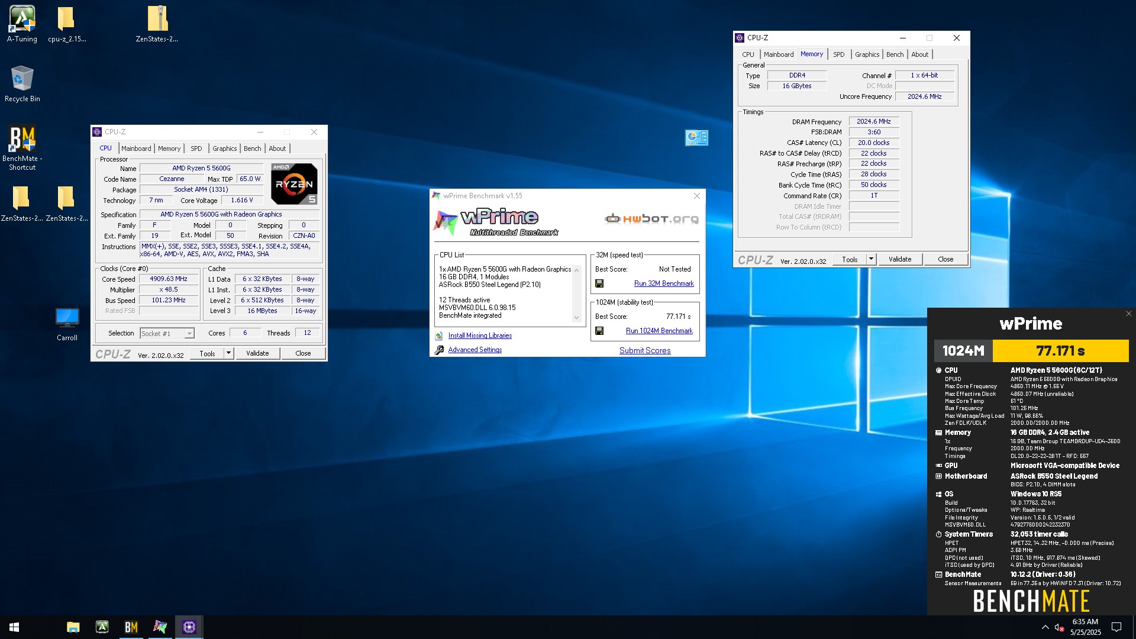Viewport: 1136px width, 639px height.
Task: Click Close button in left CPU-Z window
Action: coord(303,353)
